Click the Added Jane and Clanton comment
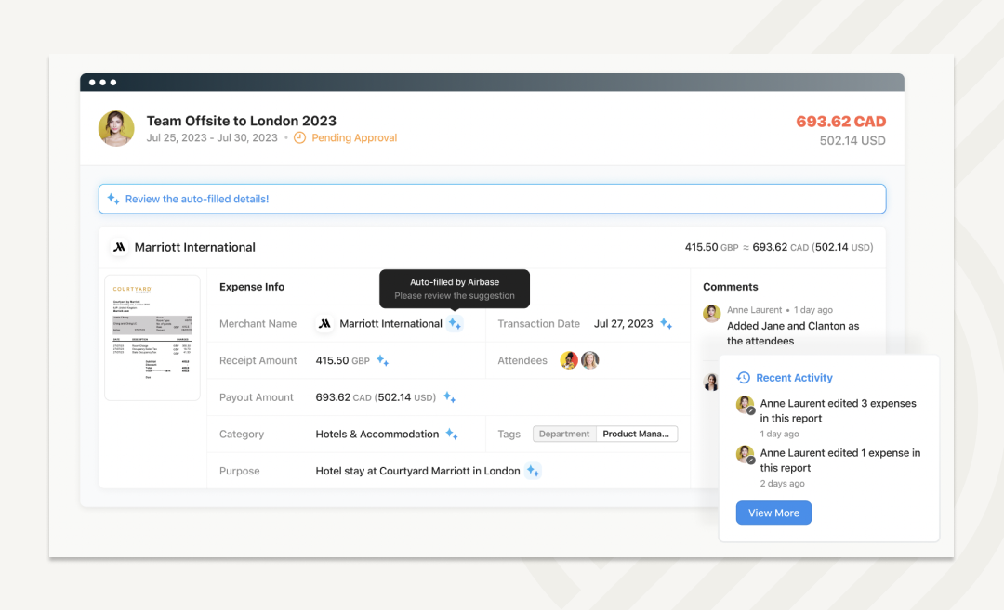The height and width of the screenshot is (610, 1004). coord(793,333)
